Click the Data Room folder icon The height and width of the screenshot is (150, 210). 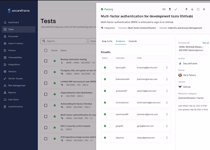[5, 100]
